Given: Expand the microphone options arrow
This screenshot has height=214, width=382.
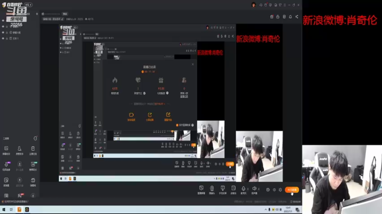Looking at the screenshot, I should tap(248, 189).
